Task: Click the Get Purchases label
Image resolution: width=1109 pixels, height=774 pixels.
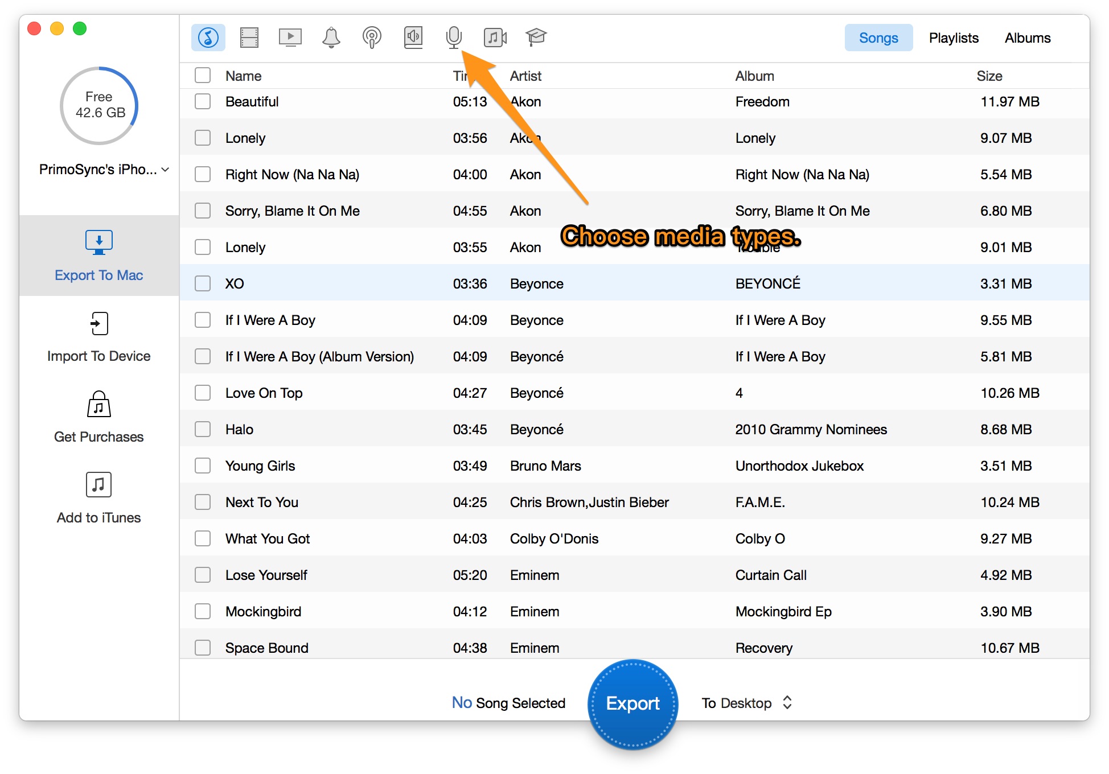Action: pyautogui.click(x=99, y=437)
